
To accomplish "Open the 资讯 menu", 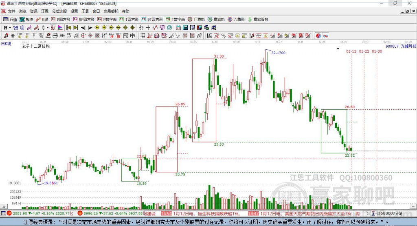I will [33, 11].
